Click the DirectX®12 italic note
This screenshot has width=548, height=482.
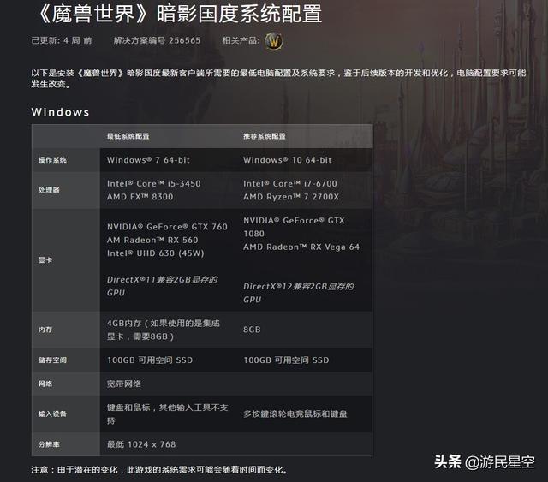[x=299, y=293]
